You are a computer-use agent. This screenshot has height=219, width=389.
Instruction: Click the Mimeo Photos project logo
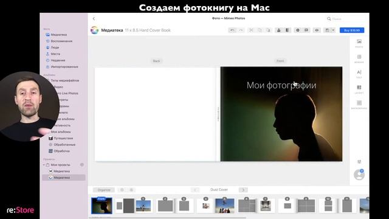tap(94, 30)
